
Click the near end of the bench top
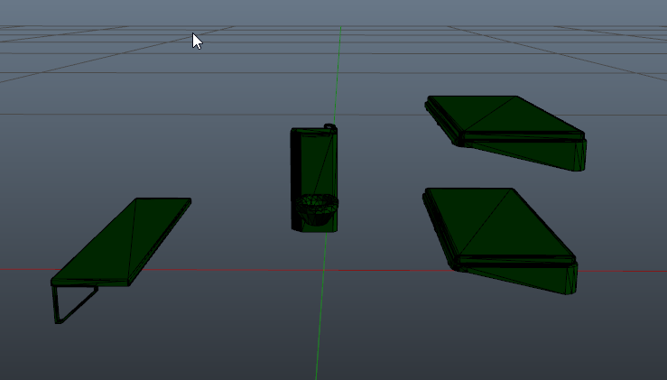(90, 280)
